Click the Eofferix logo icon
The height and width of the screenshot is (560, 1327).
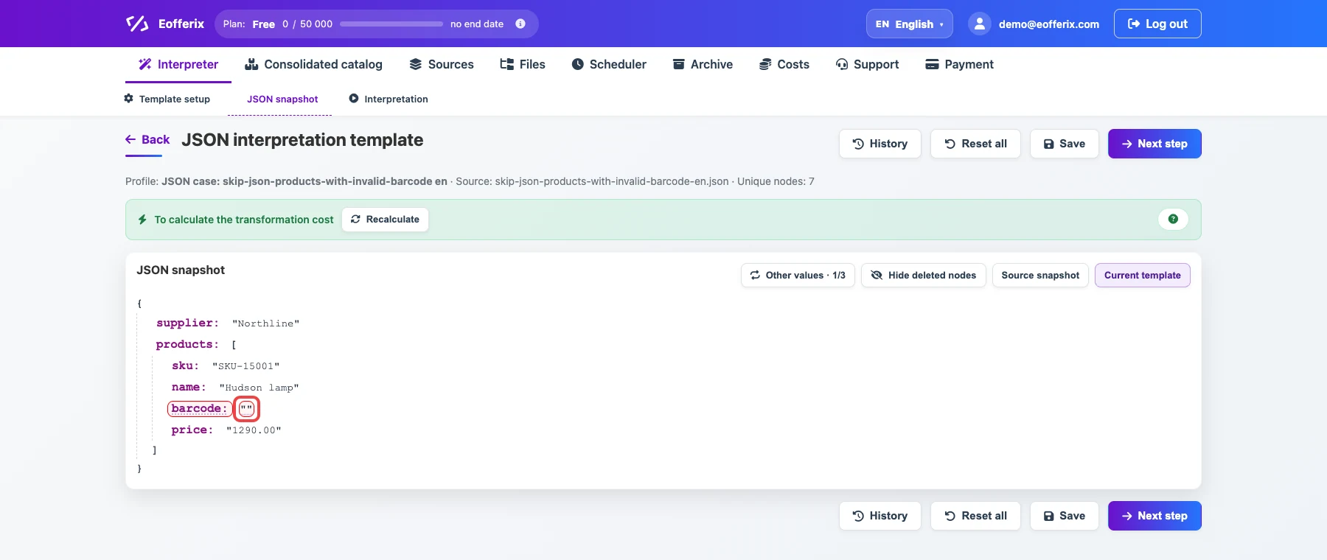[137, 24]
